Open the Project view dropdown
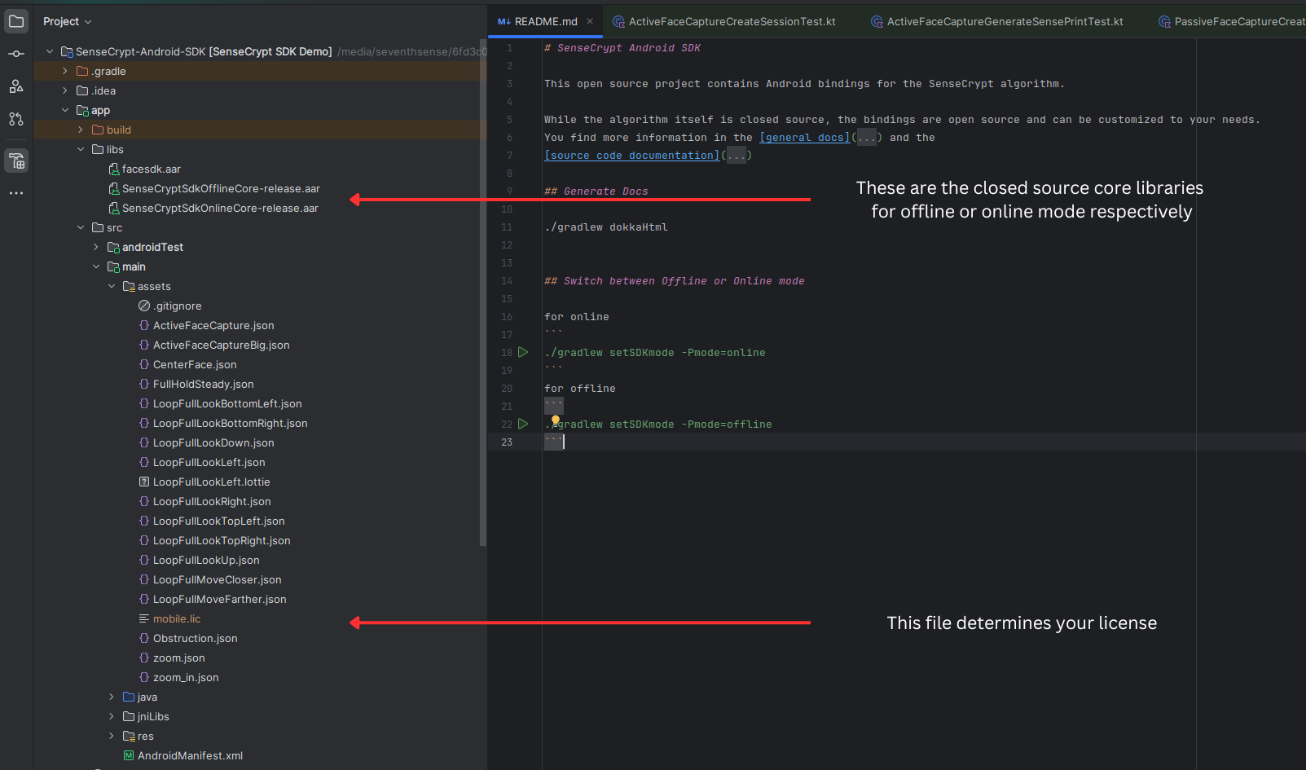The height and width of the screenshot is (770, 1306). tap(68, 21)
